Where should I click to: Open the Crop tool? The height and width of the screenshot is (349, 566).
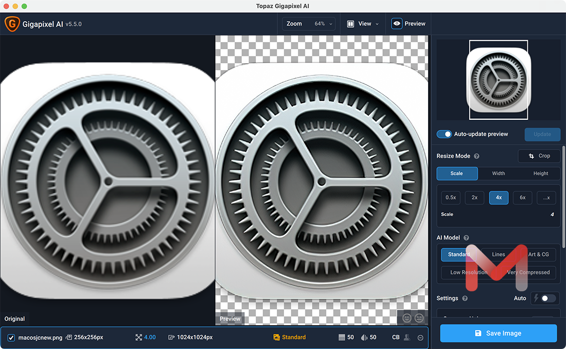click(539, 156)
